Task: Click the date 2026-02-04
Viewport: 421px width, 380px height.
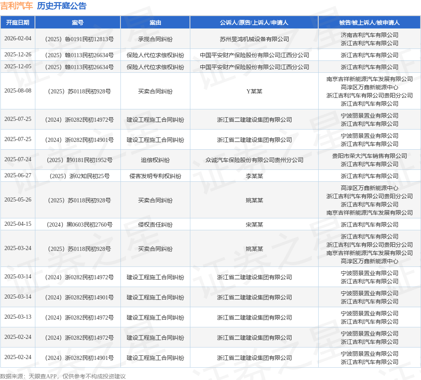Action: pos(18,38)
